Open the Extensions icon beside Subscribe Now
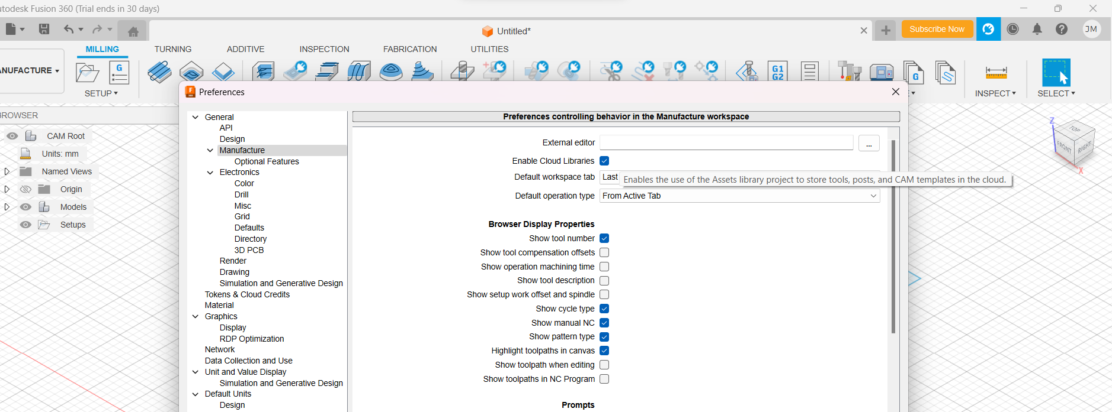The image size is (1112, 412). [988, 29]
